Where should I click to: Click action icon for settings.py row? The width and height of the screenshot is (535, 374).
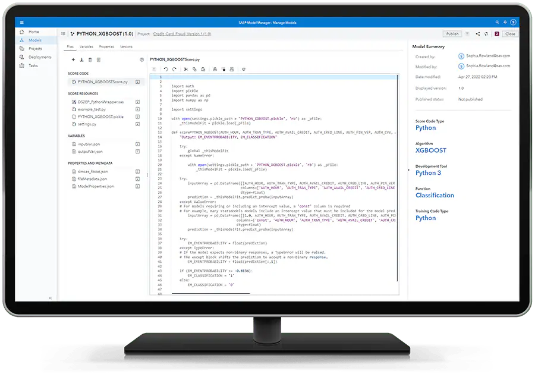(137, 124)
